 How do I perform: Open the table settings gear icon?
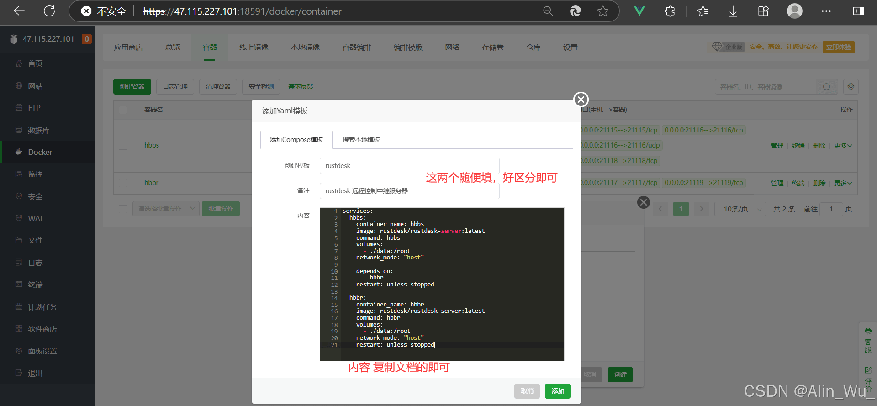[x=851, y=86]
